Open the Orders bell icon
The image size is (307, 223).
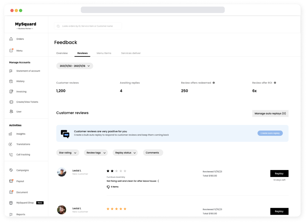click(11, 39)
